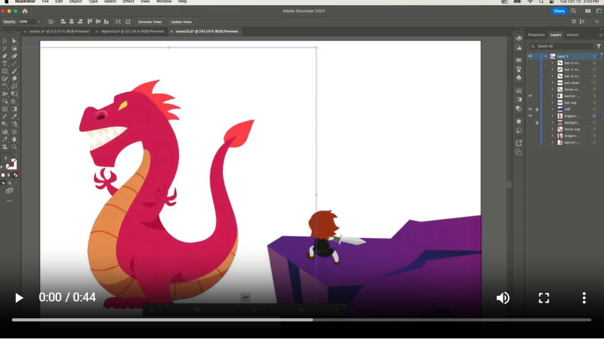Hide the cliff layer with eye icon
The height and width of the screenshot is (339, 604).
[x=530, y=109]
